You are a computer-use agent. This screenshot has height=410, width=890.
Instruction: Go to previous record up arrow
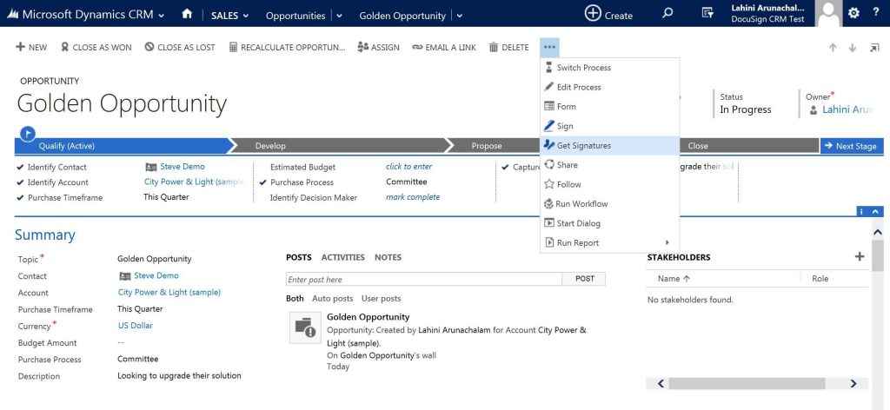[833, 48]
